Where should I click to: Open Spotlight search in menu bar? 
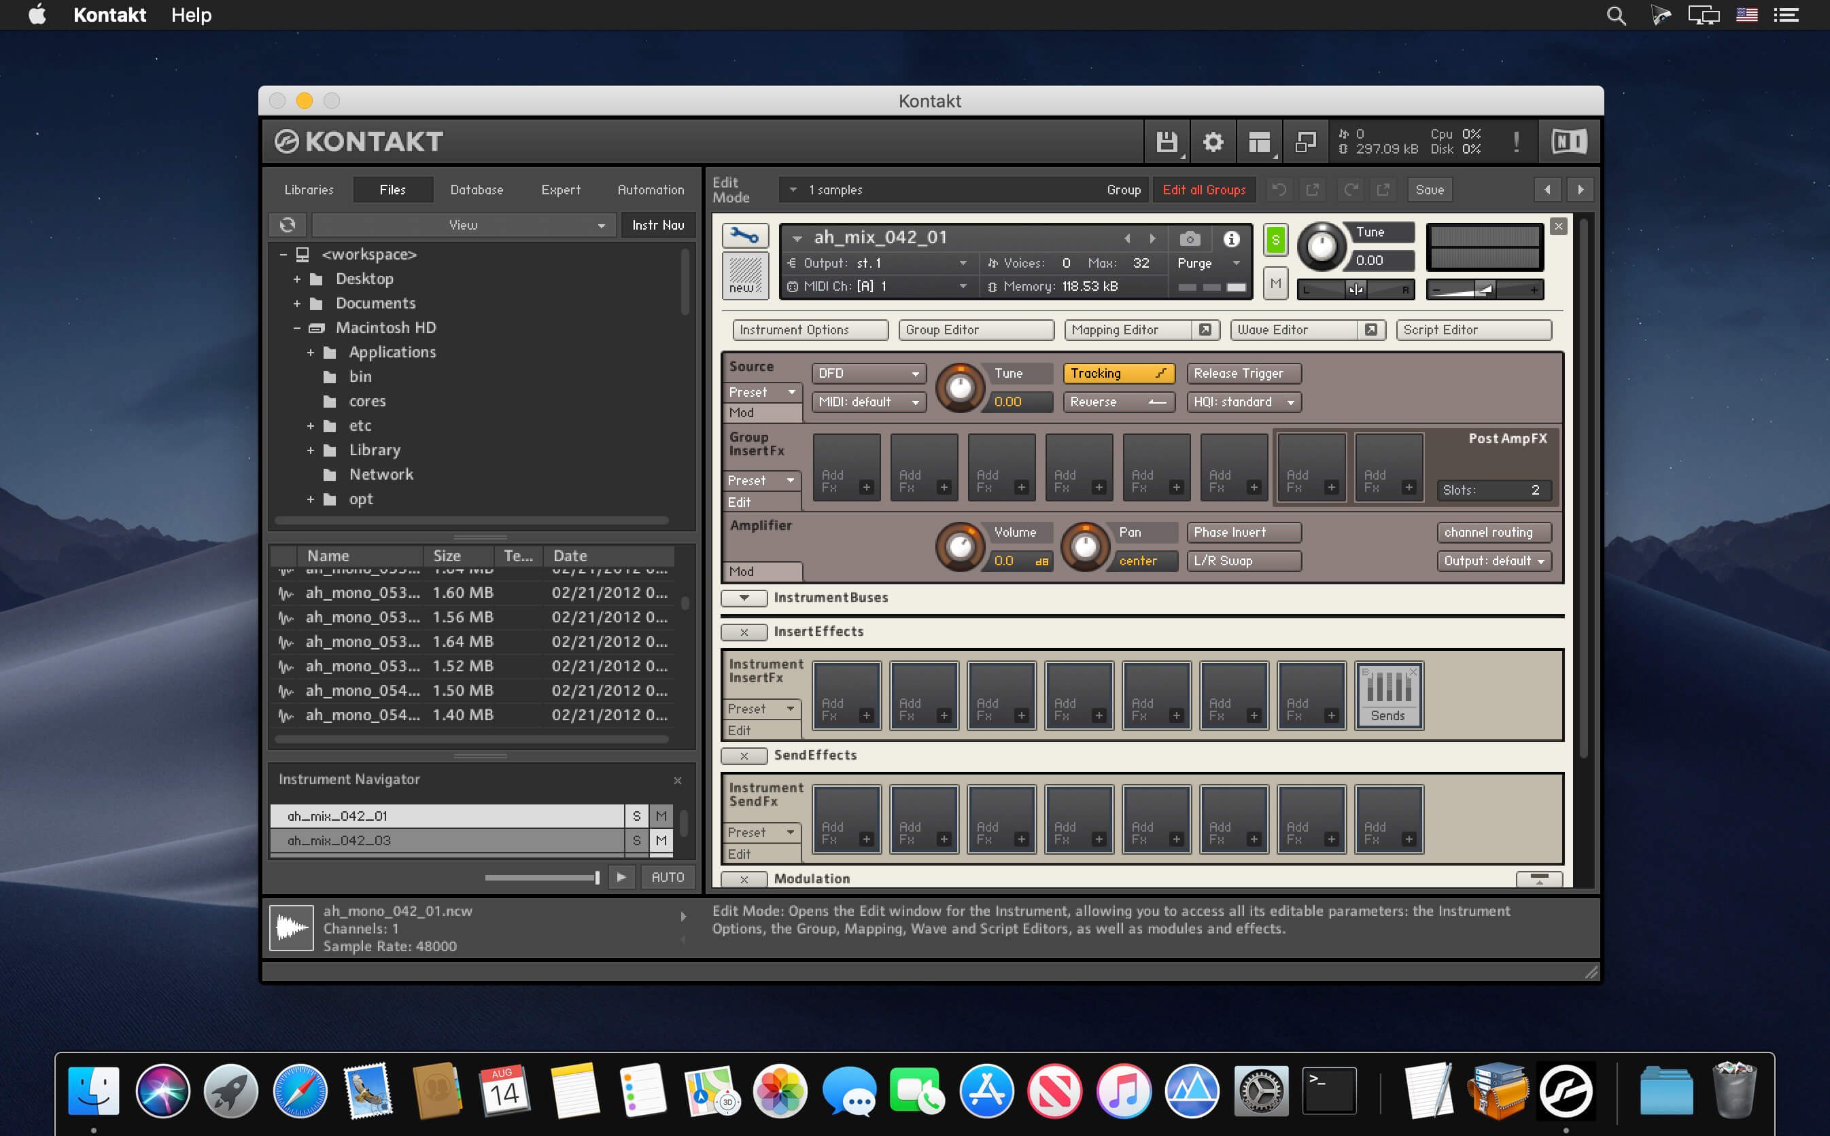pyautogui.click(x=1616, y=15)
